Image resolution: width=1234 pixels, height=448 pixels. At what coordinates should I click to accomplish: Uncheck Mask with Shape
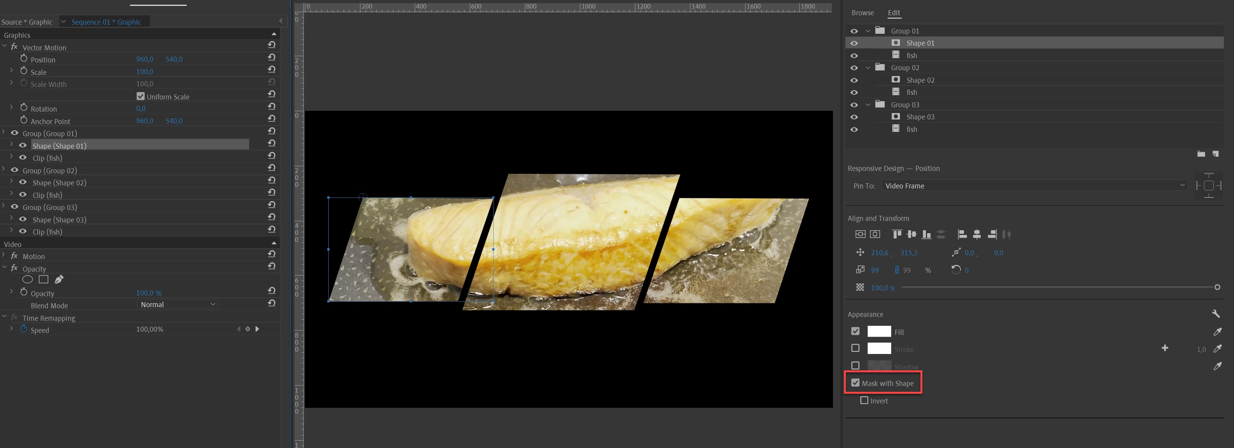click(855, 383)
